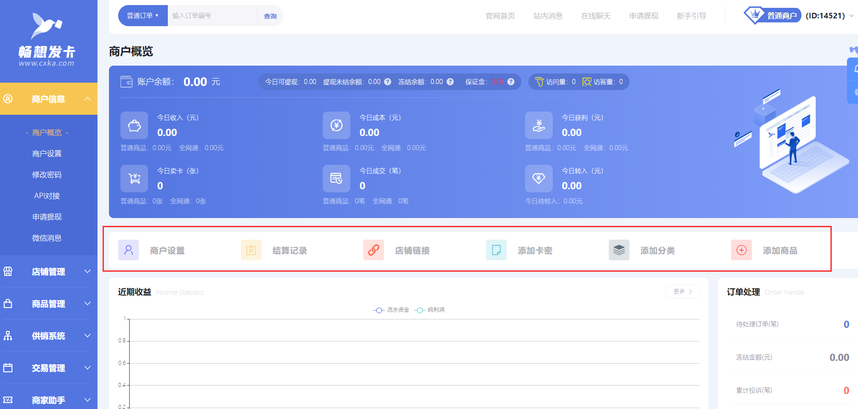Open 修改密码 from the sidebar menu

coord(47,175)
